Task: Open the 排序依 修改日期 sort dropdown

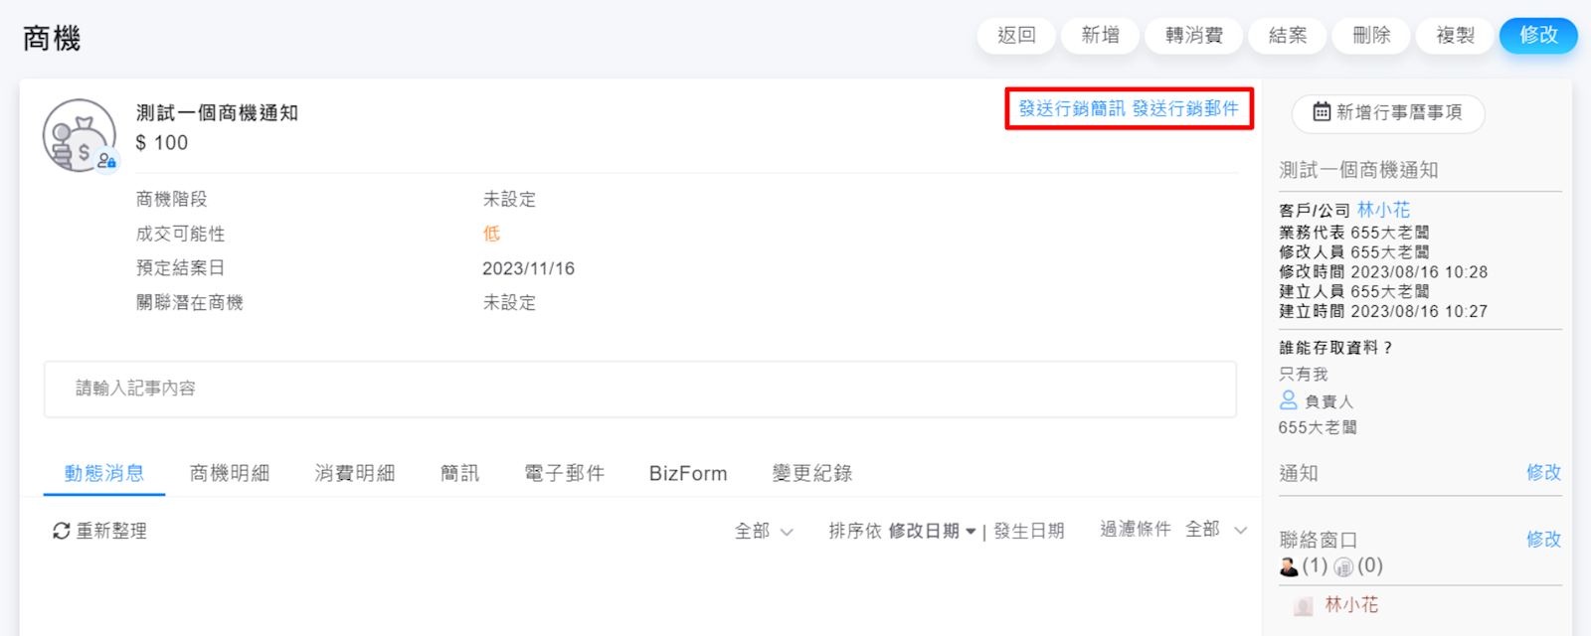Action: pos(932,532)
